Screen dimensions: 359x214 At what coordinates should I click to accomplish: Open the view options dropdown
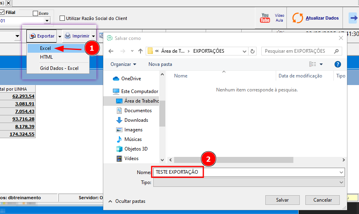(x=321, y=64)
